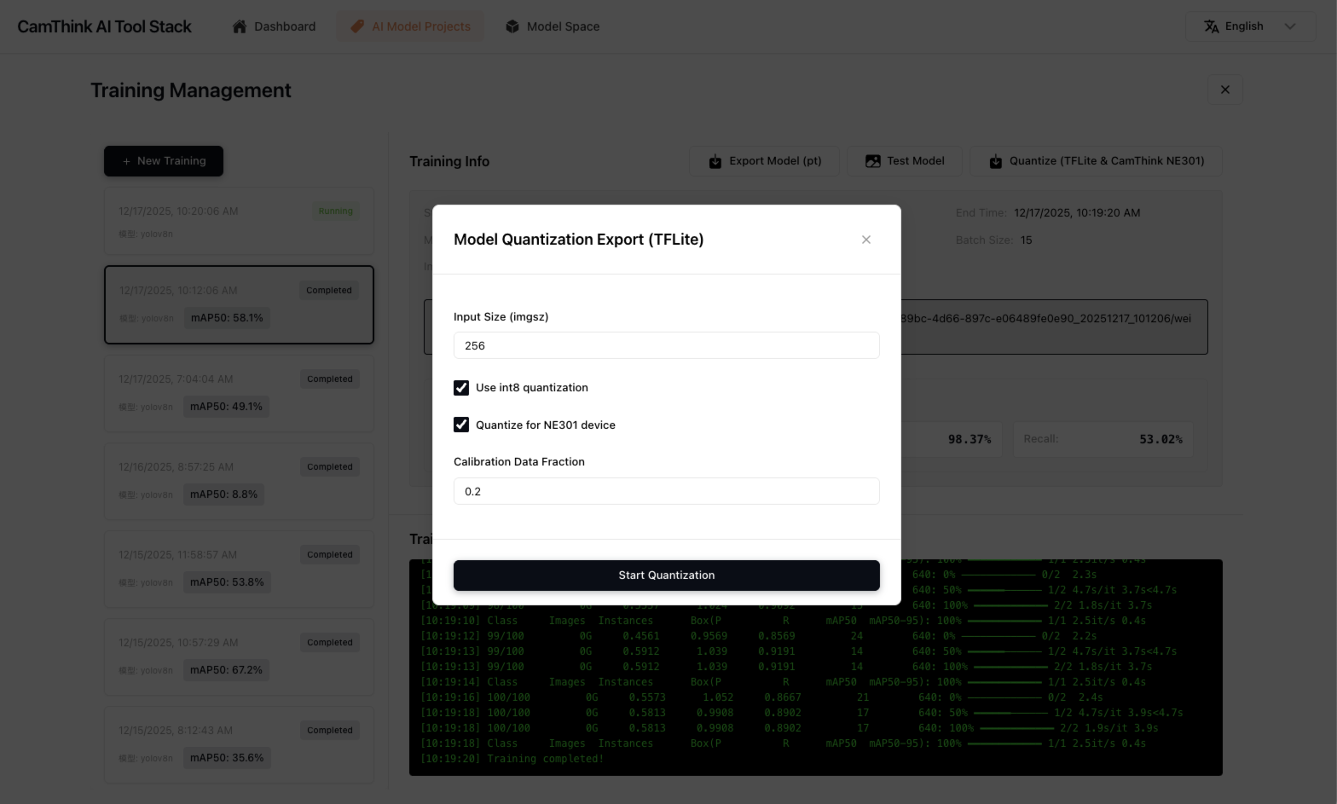
Task: Click the Test Model image icon
Action: point(872,161)
